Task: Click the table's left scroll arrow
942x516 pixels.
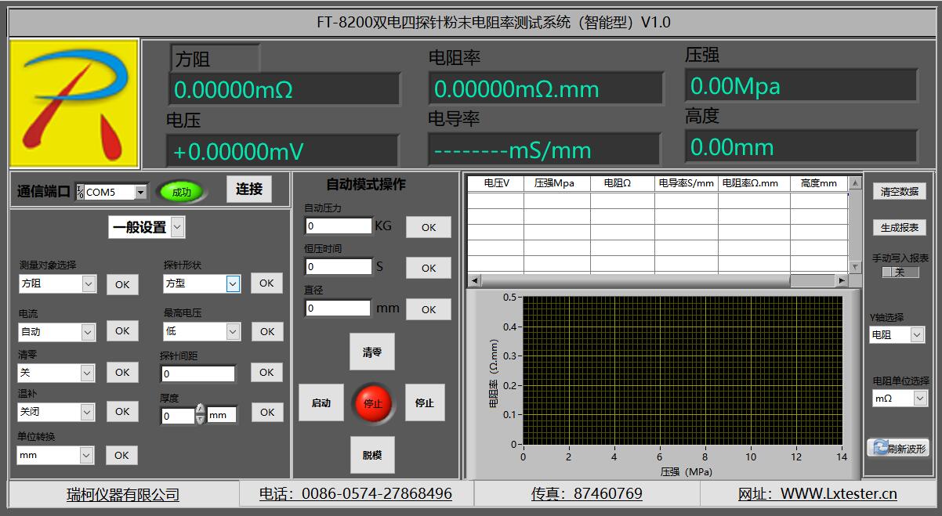Action: click(473, 280)
